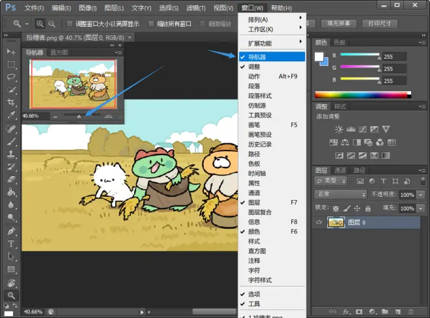Click the 打印尺寸 button
430x318 pixels.
tap(380, 23)
